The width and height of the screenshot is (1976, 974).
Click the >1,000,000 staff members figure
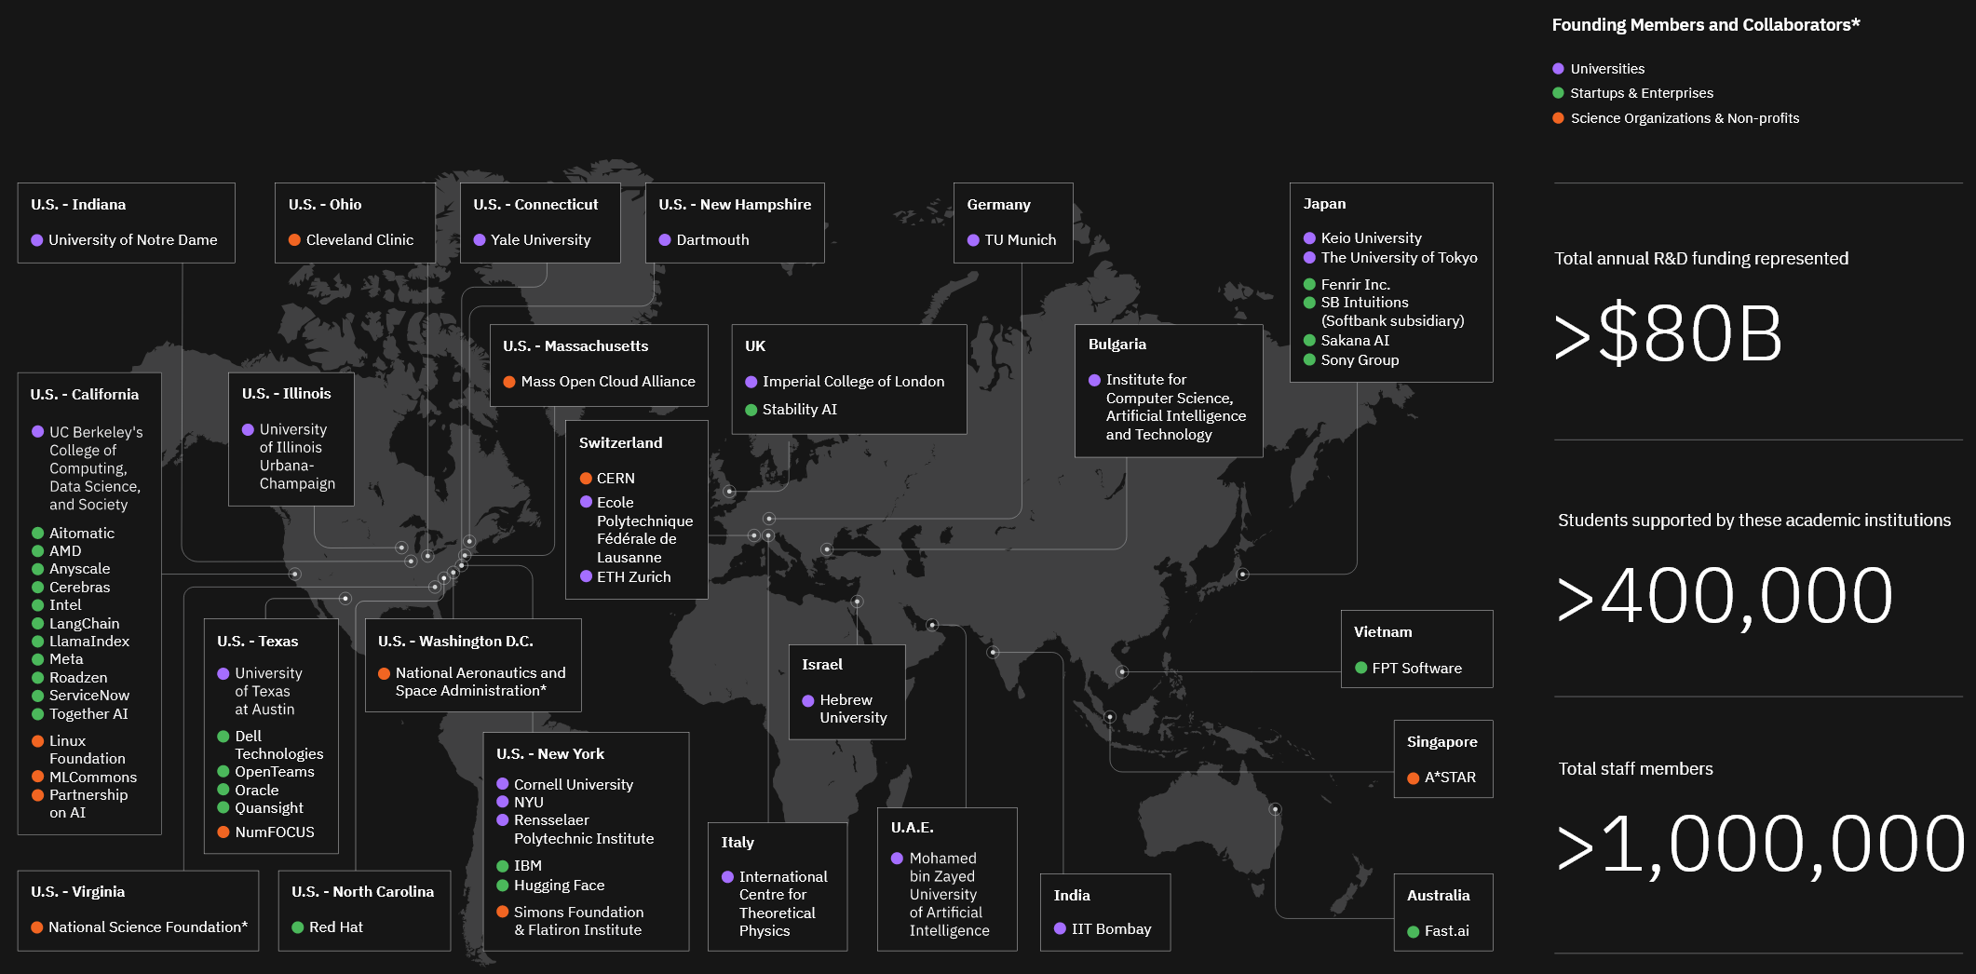(x=1761, y=845)
